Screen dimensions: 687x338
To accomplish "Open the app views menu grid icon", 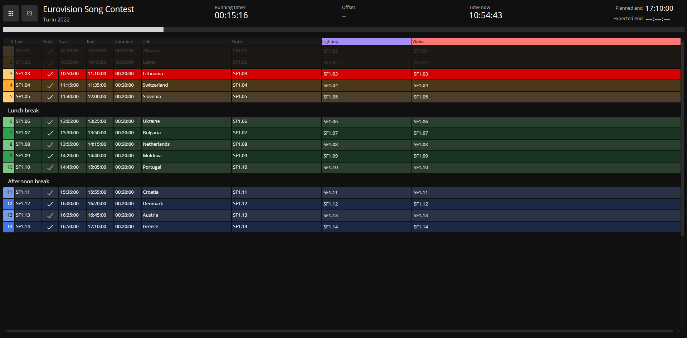I will pyautogui.click(x=11, y=13).
